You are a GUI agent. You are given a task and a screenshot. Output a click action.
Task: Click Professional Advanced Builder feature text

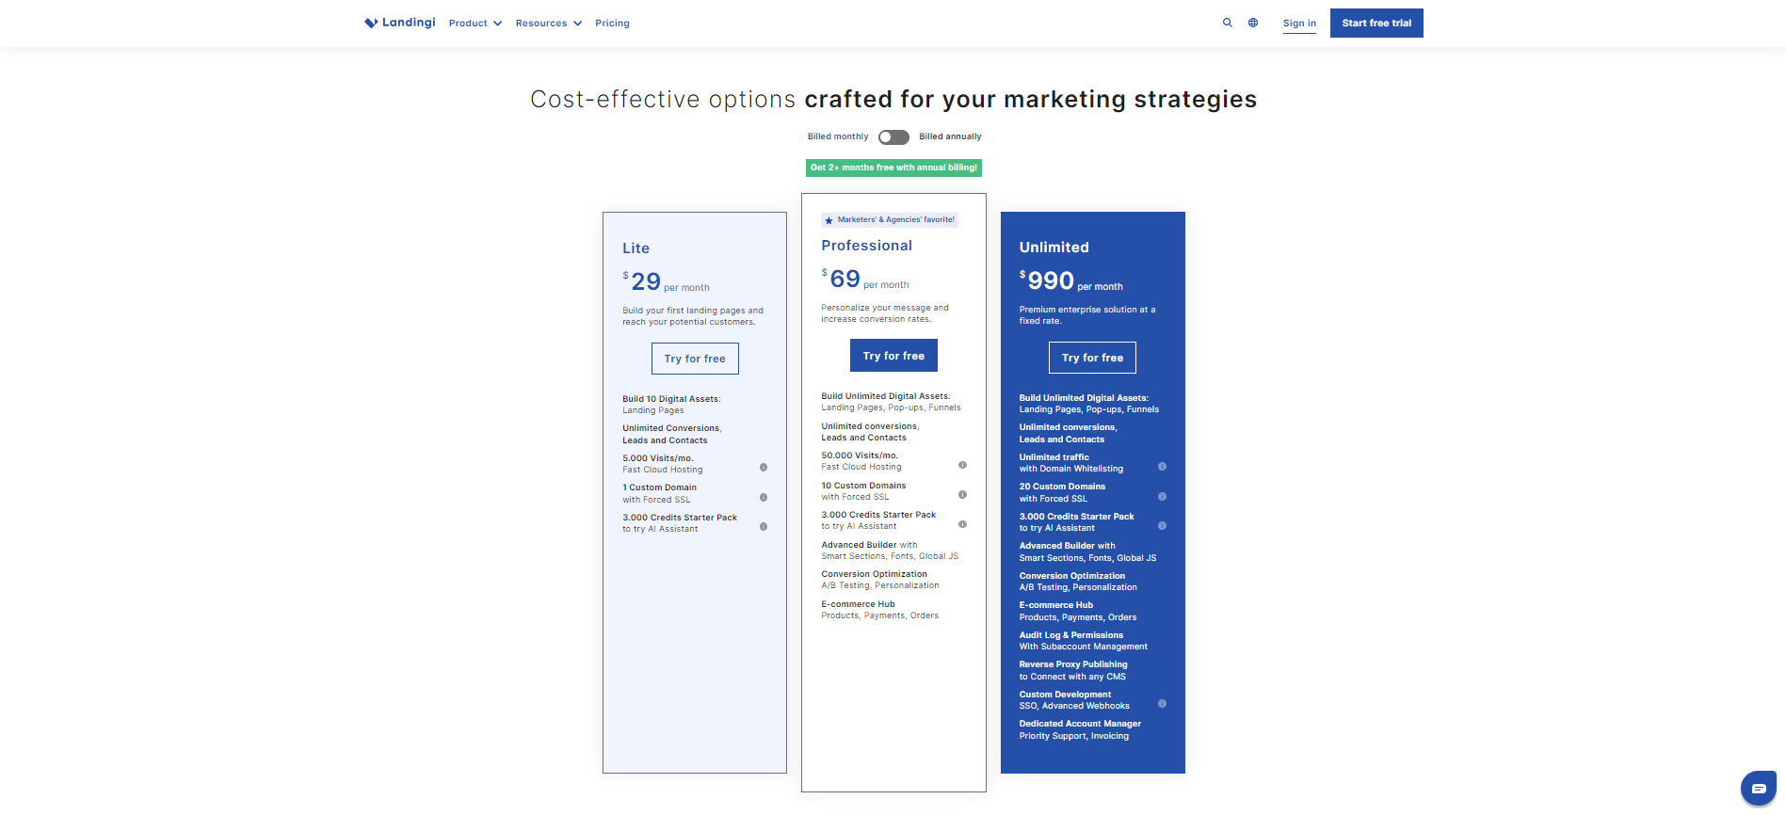point(890,551)
